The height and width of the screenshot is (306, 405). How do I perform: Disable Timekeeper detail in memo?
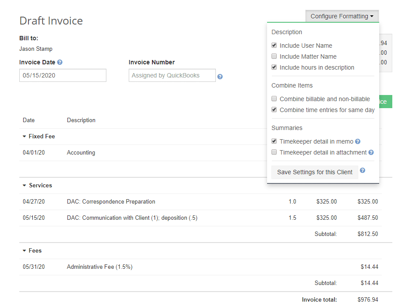(x=274, y=141)
